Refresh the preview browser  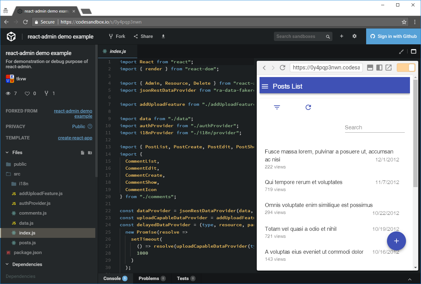[283, 68]
